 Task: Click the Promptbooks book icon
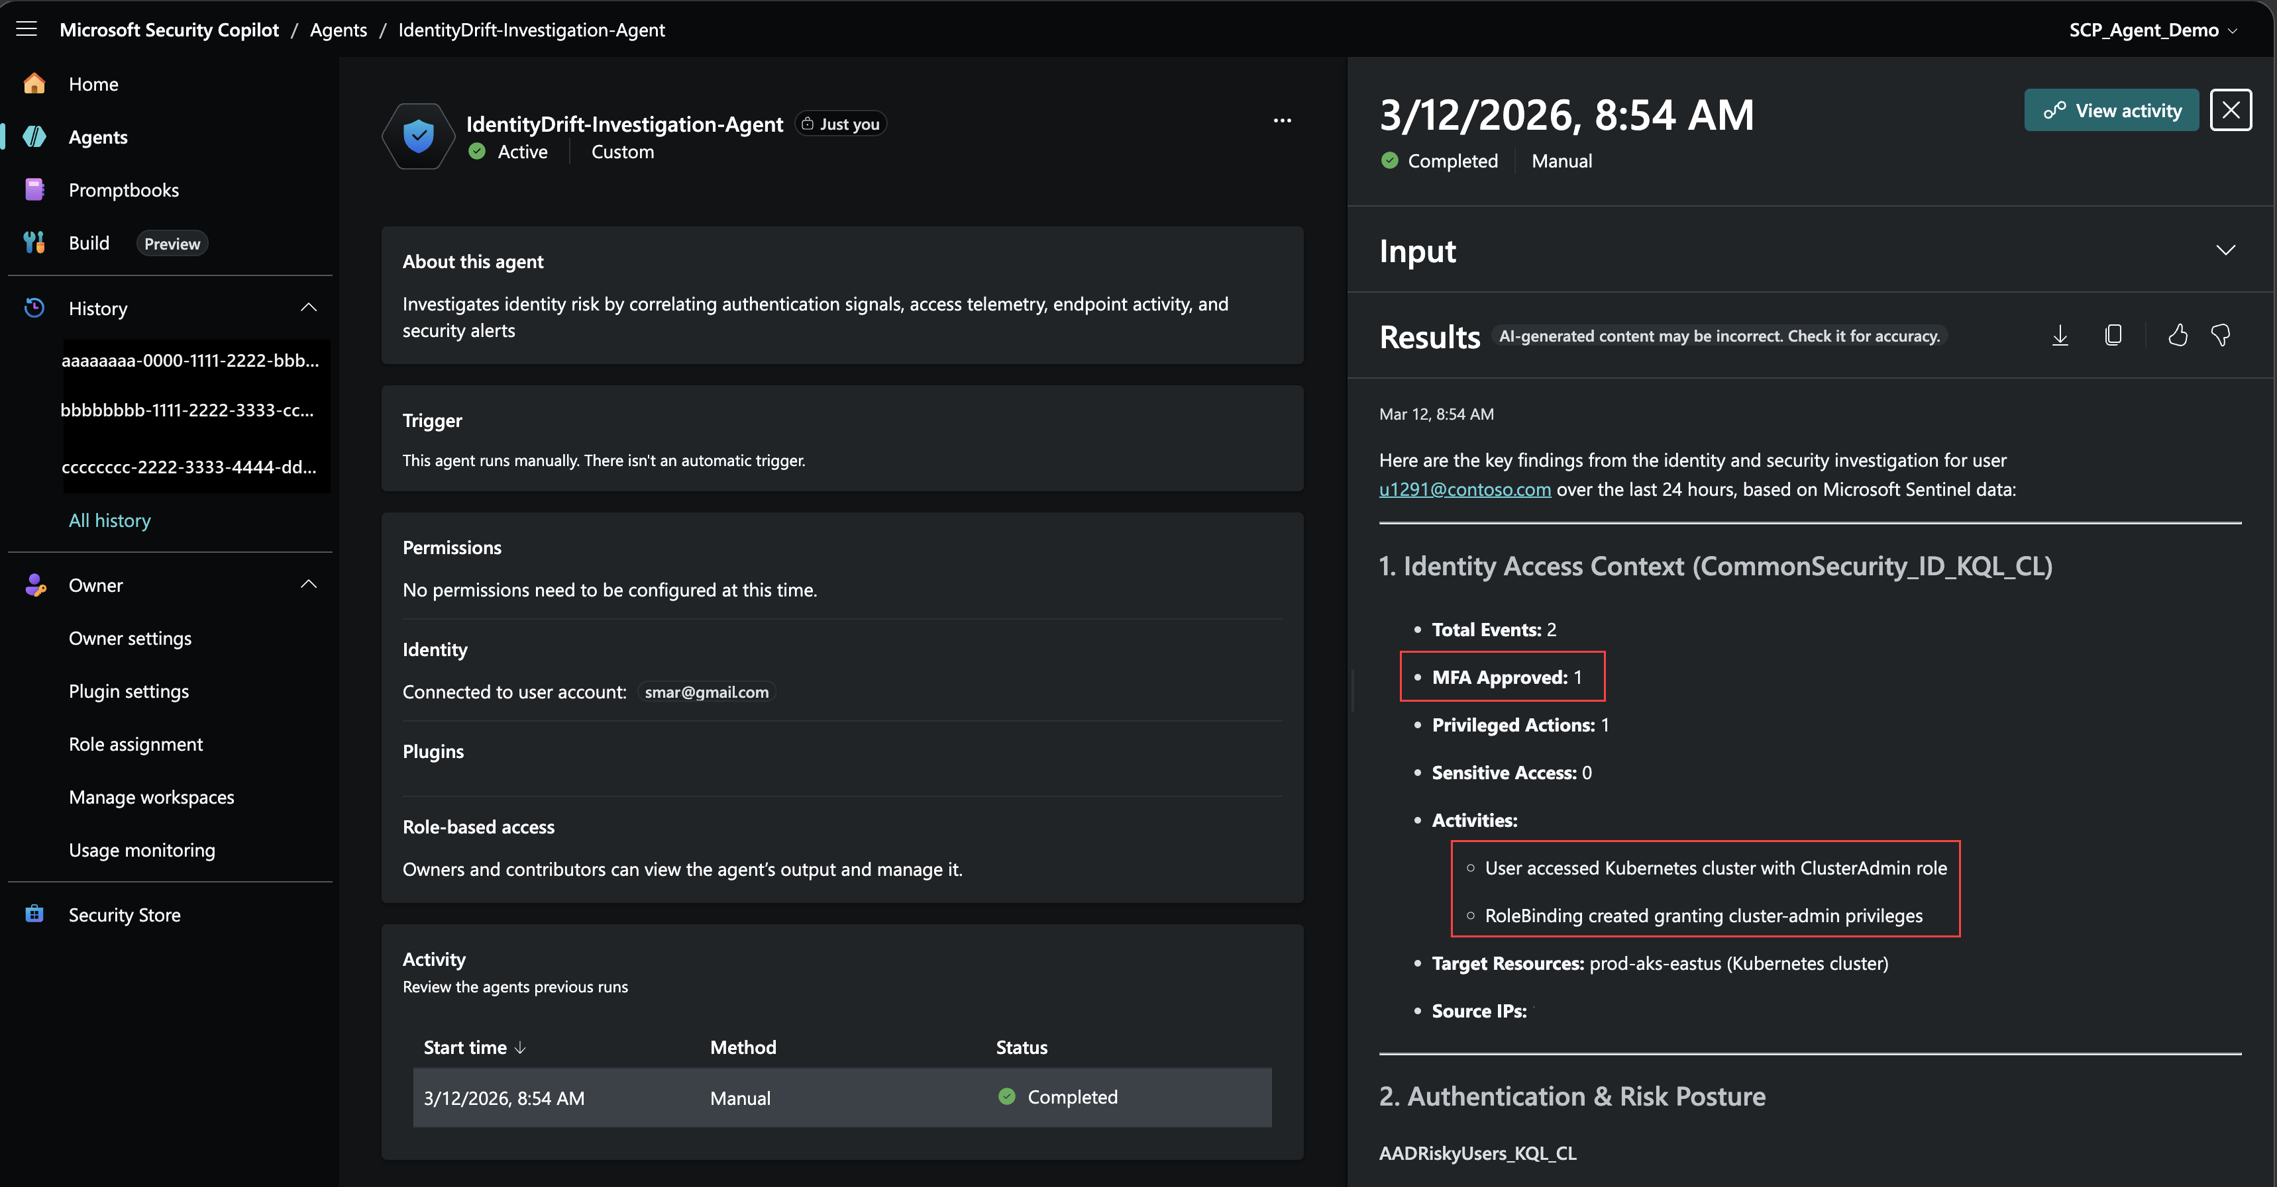click(x=34, y=189)
